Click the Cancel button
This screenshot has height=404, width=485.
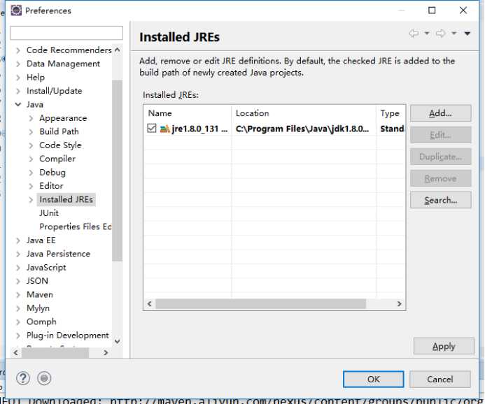pyautogui.click(x=440, y=379)
